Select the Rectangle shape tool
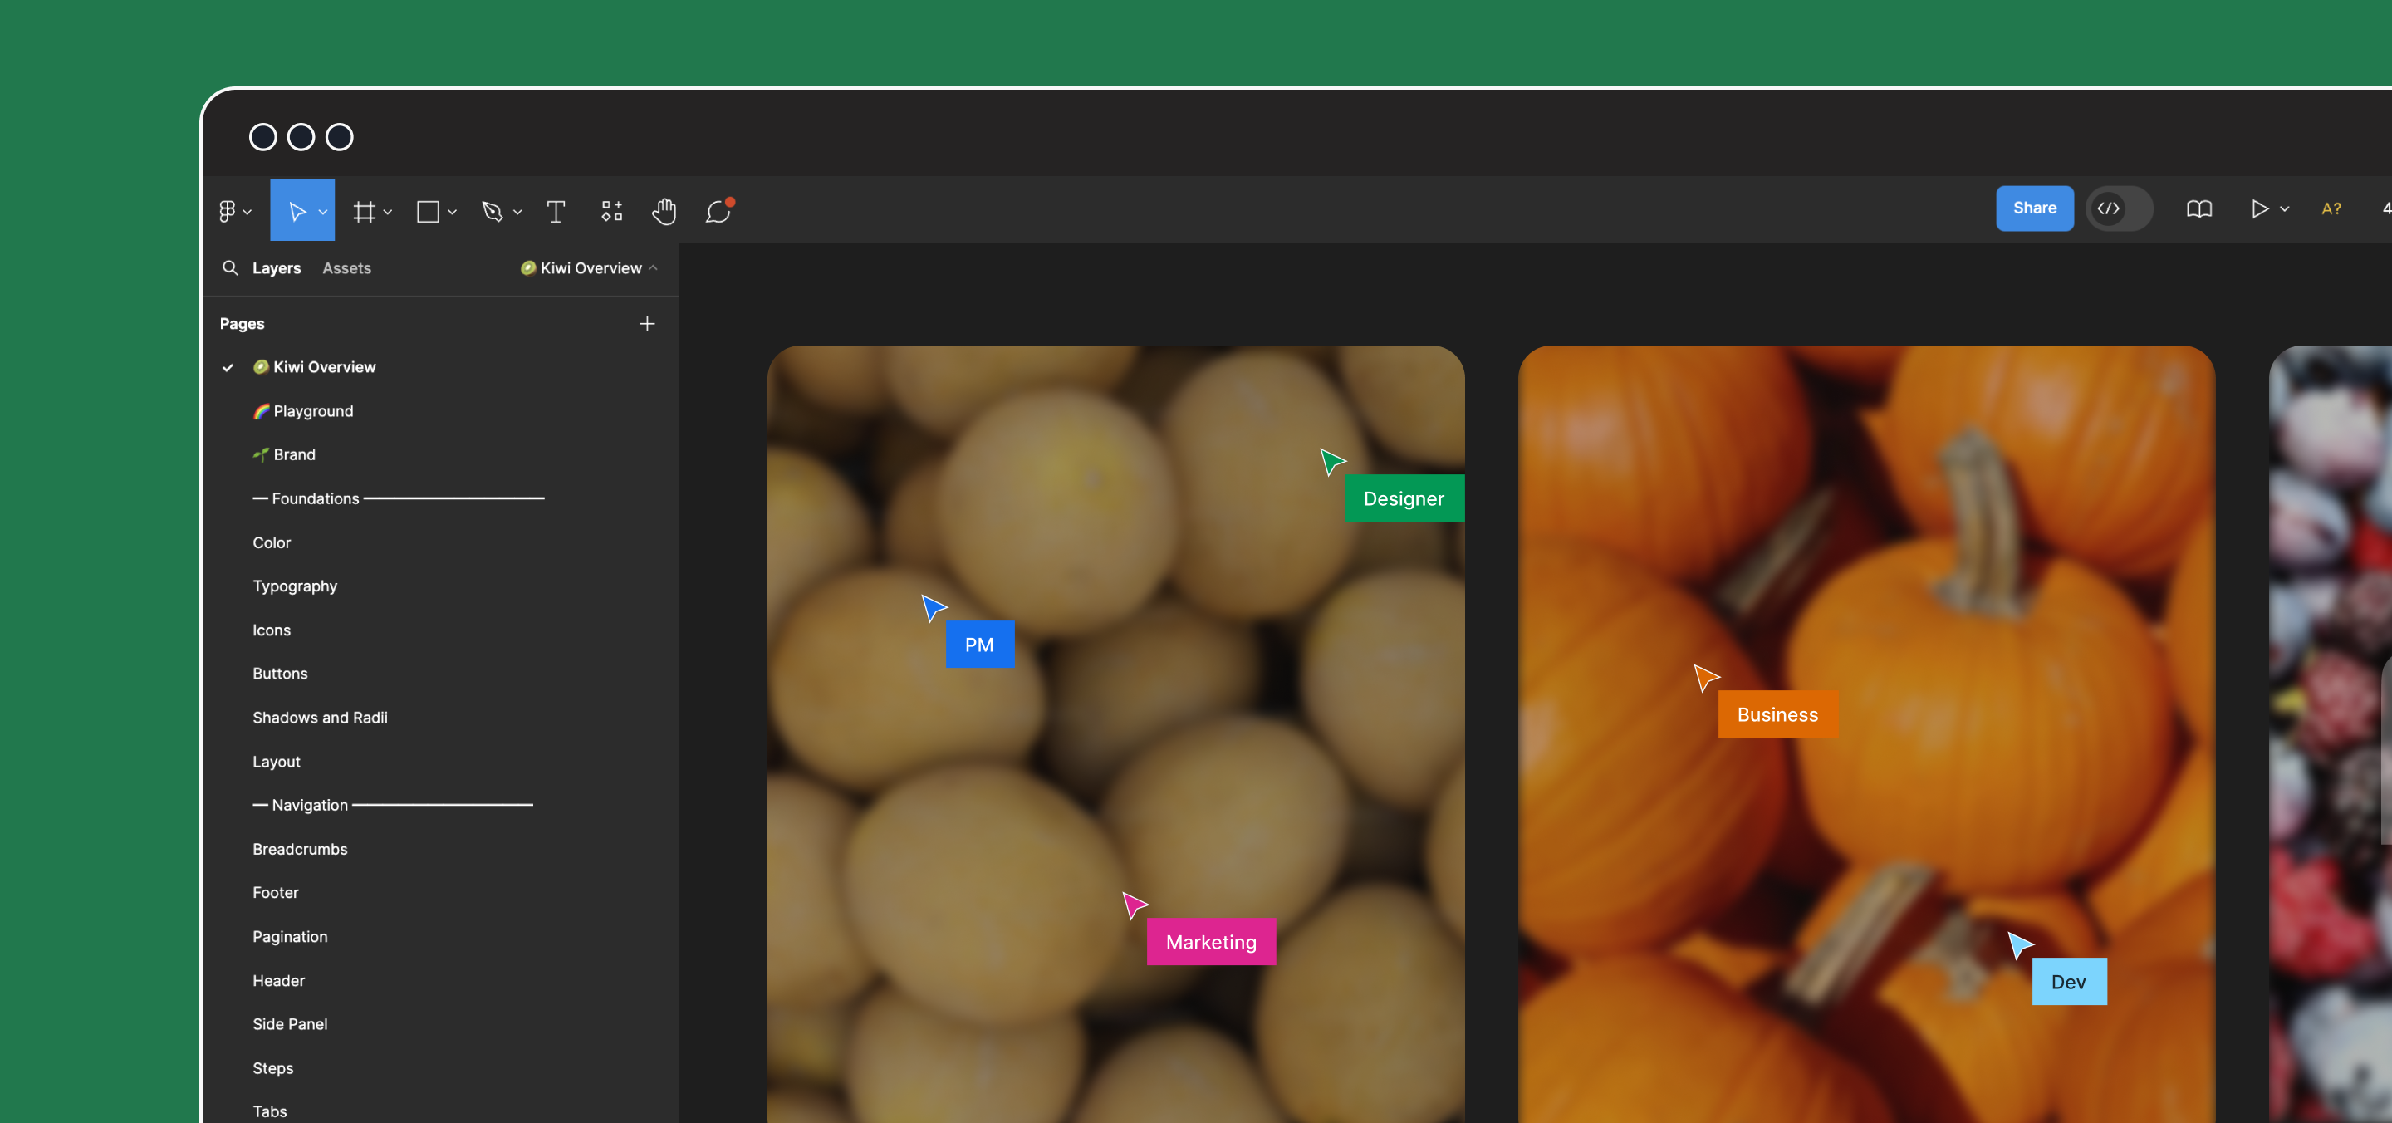Screen dimensions: 2392x1123 click(429, 211)
